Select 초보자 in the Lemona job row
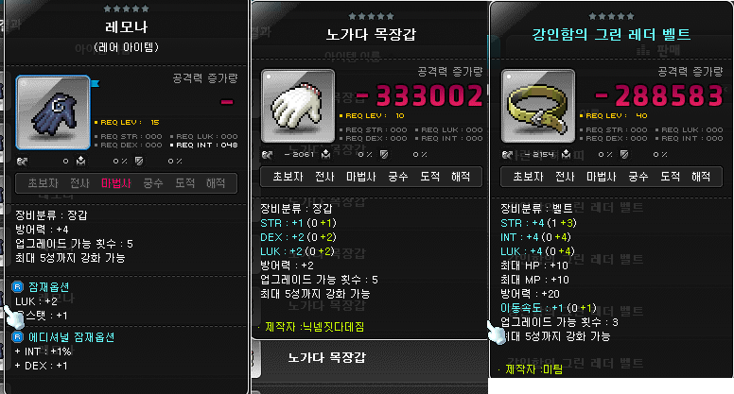734x394 pixels. coord(43,183)
